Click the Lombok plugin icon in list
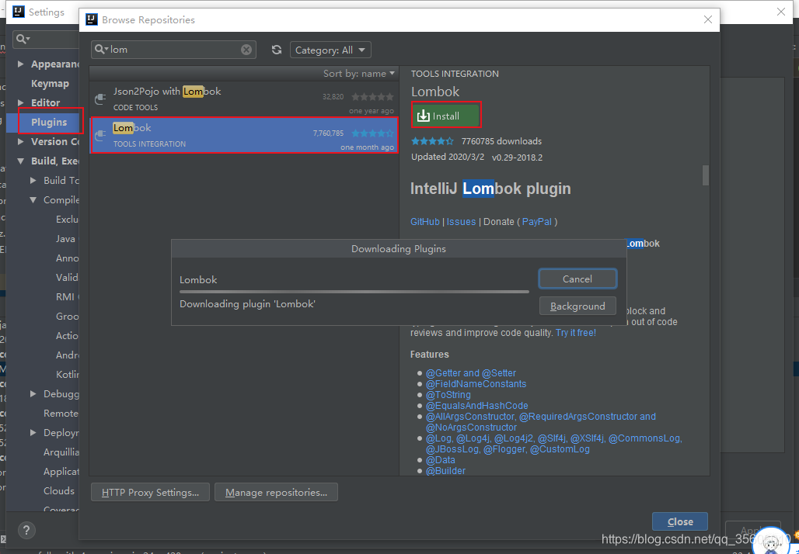The image size is (799, 554). 100,135
